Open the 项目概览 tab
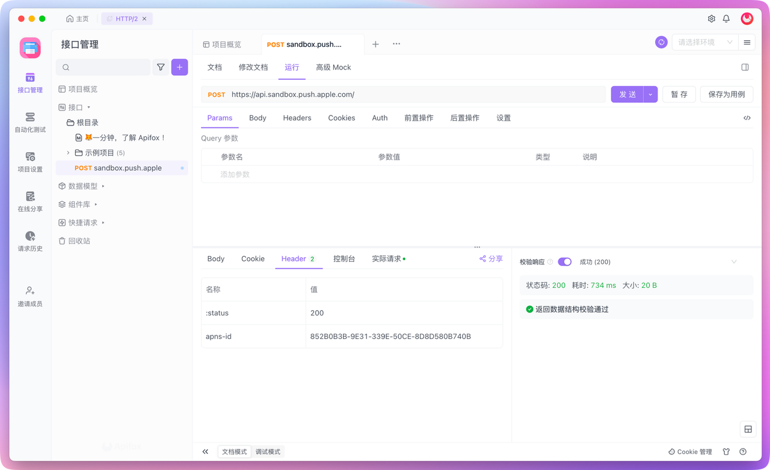The image size is (770, 470). 222,44
